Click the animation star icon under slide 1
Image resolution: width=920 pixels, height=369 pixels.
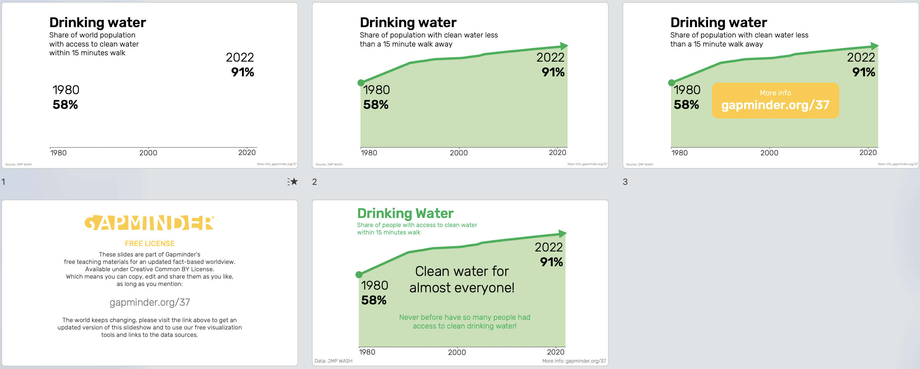(x=292, y=181)
